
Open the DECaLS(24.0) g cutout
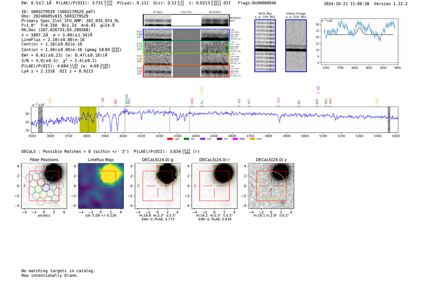pyautogui.click(x=158, y=186)
